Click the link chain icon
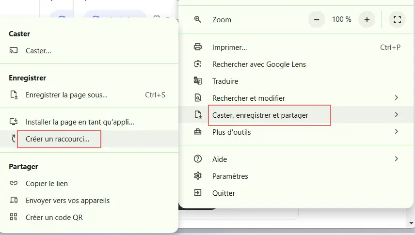This screenshot has width=415, height=235. tap(14, 183)
